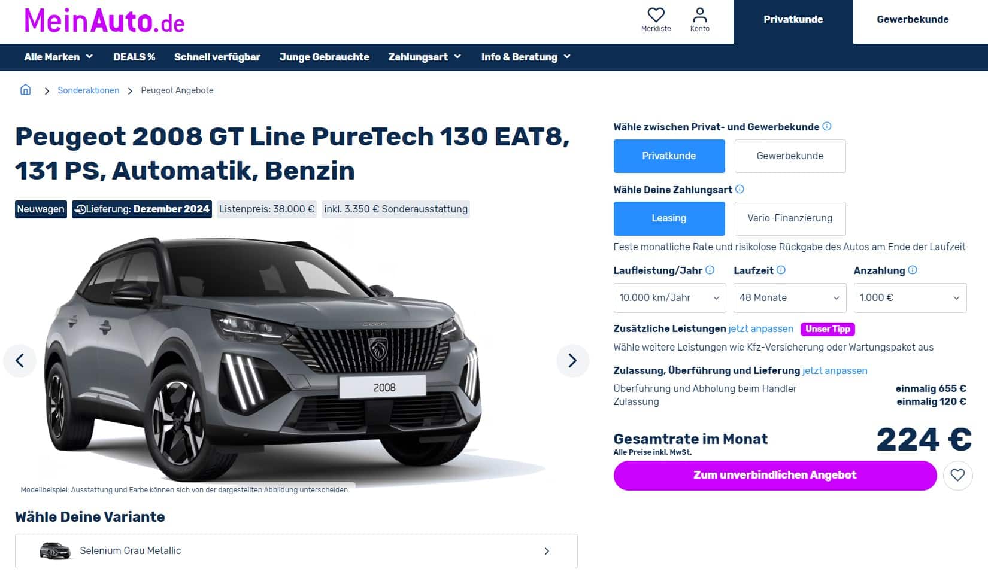Screen dimensions: 988x575
Task: Open info icon next to Laufleistung/Jahr
Action: (x=710, y=270)
